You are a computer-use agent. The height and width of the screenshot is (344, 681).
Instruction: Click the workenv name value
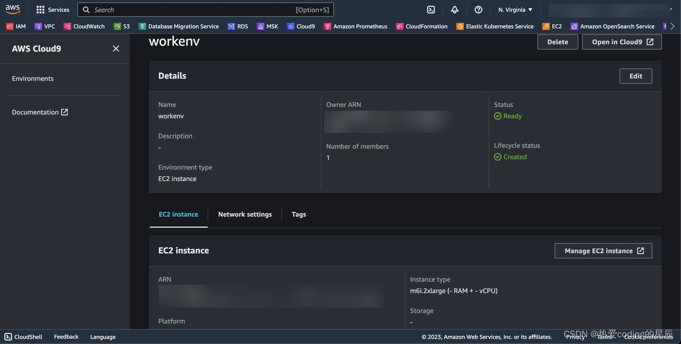171,116
